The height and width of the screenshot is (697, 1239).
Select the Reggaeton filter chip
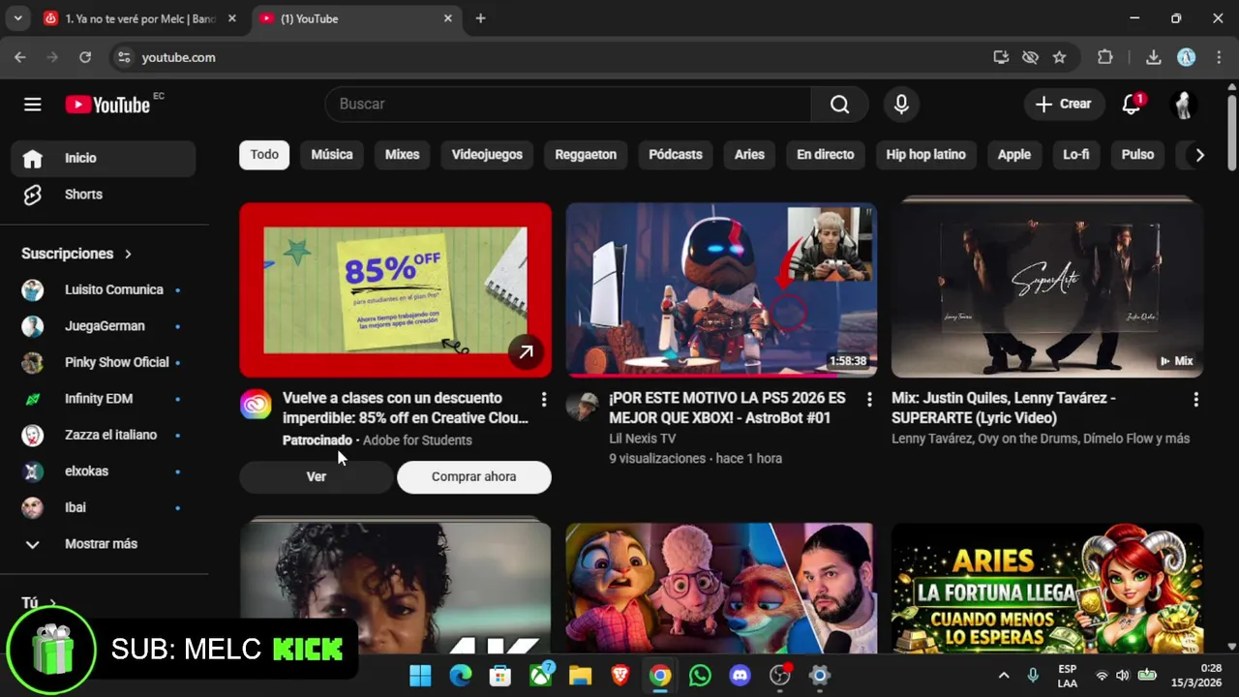(x=586, y=155)
